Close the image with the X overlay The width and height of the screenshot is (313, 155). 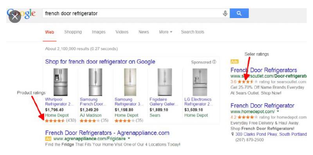point(15,17)
